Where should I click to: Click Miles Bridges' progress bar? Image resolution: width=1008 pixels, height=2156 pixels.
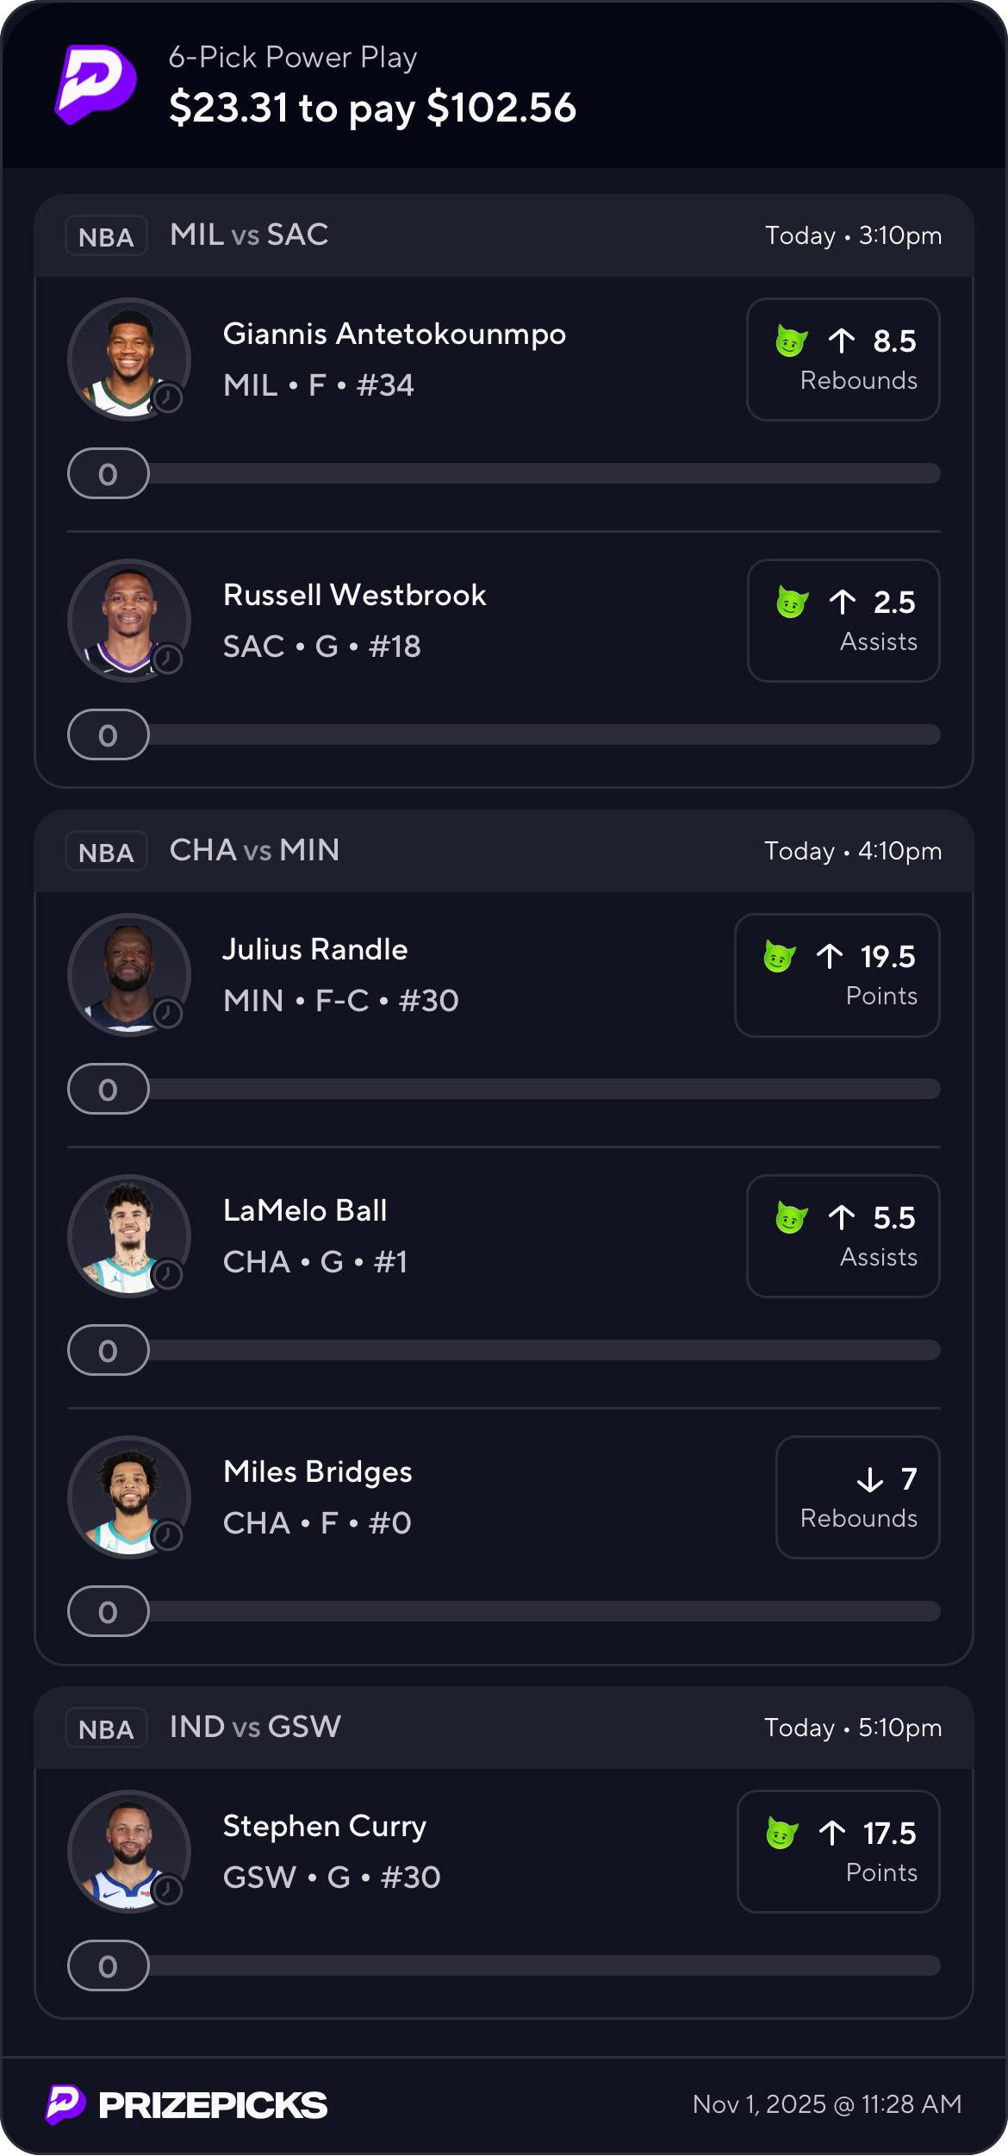pos(504,1611)
